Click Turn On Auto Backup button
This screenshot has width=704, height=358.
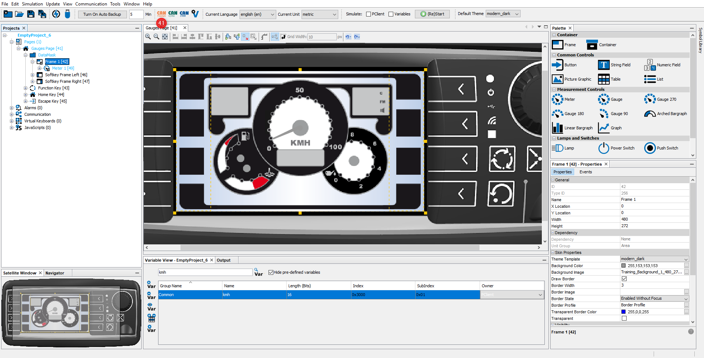tap(102, 14)
